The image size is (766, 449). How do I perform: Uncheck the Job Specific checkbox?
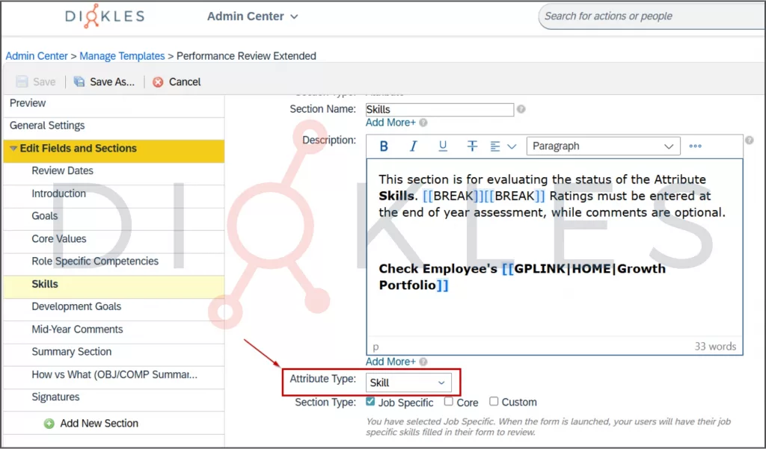(x=371, y=402)
